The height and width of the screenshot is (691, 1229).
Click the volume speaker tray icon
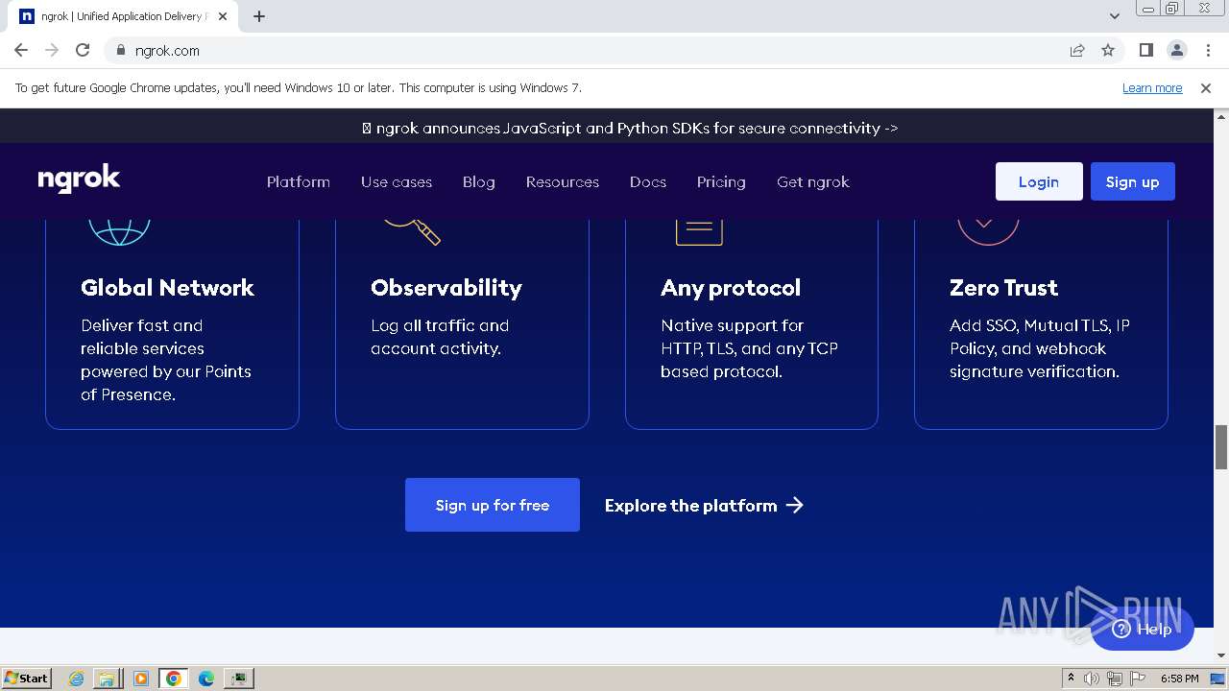click(x=1092, y=679)
